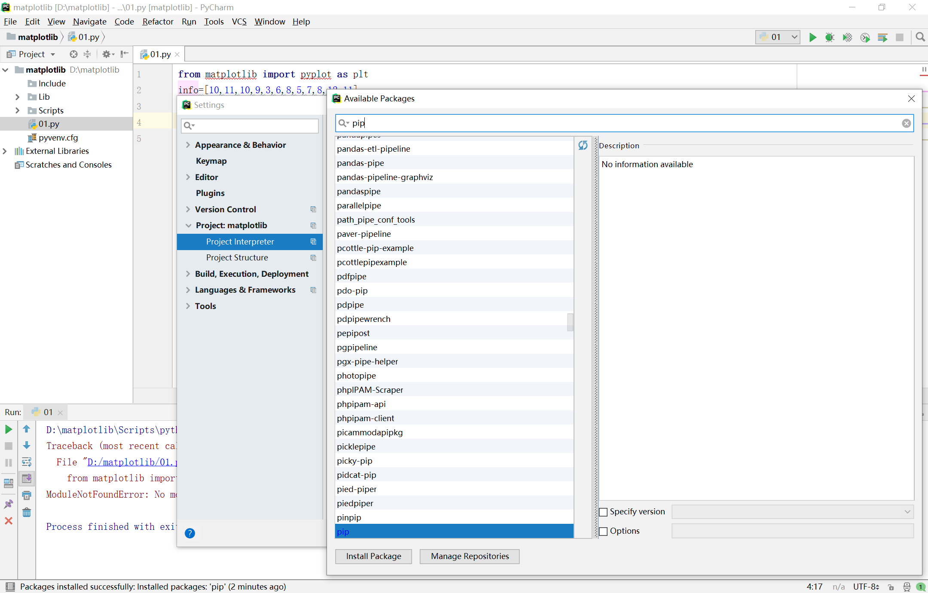Image resolution: width=928 pixels, height=593 pixels.
Task: Pin the Run tab
Action: coord(8,504)
